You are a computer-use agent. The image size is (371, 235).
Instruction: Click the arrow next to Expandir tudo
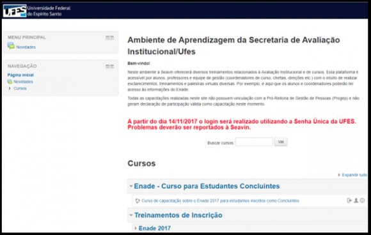(339, 175)
